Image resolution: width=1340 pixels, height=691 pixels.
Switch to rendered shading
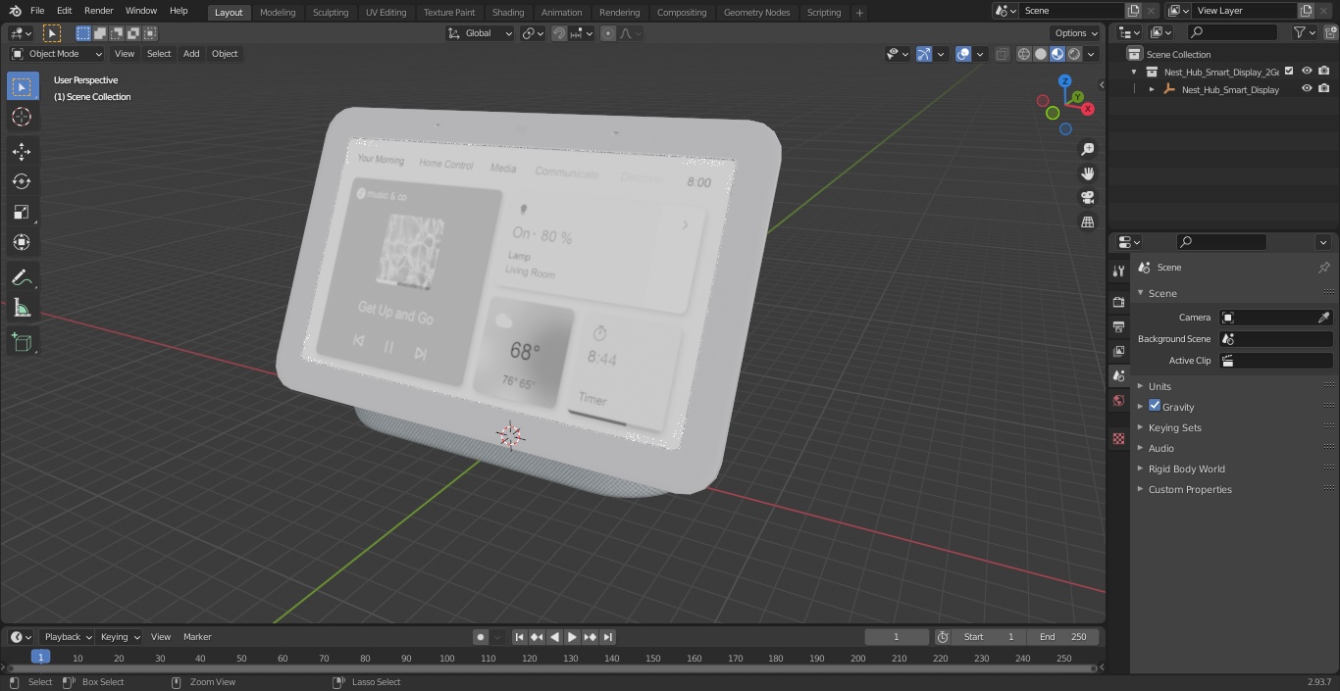[x=1074, y=54]
